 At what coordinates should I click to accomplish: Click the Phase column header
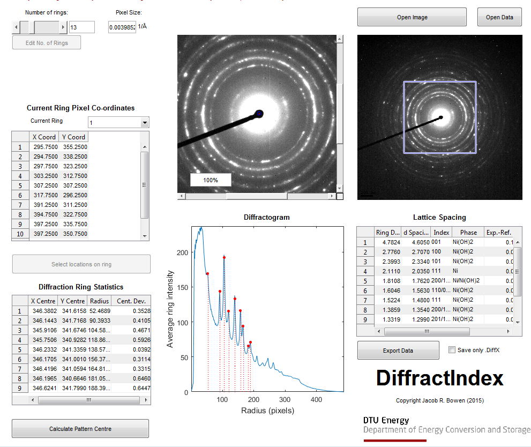point(468,233)
